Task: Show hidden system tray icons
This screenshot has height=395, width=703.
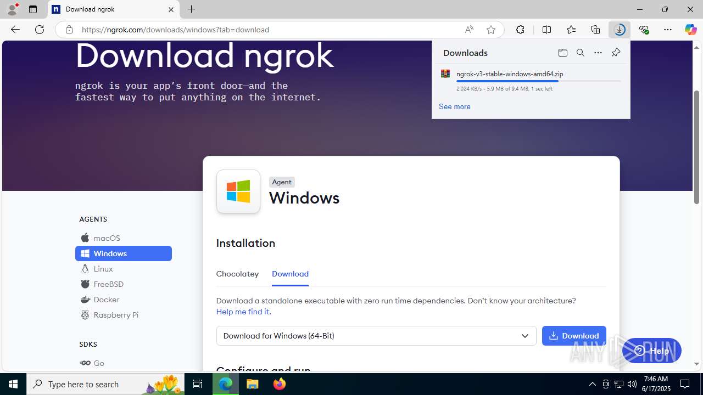Action: point(592,384)
